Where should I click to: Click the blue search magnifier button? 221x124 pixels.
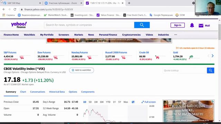coord(142,25)
